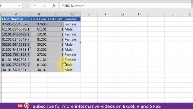Select First Four value 34101
This screenshot has width=193, height=109.
coord(39,70)
